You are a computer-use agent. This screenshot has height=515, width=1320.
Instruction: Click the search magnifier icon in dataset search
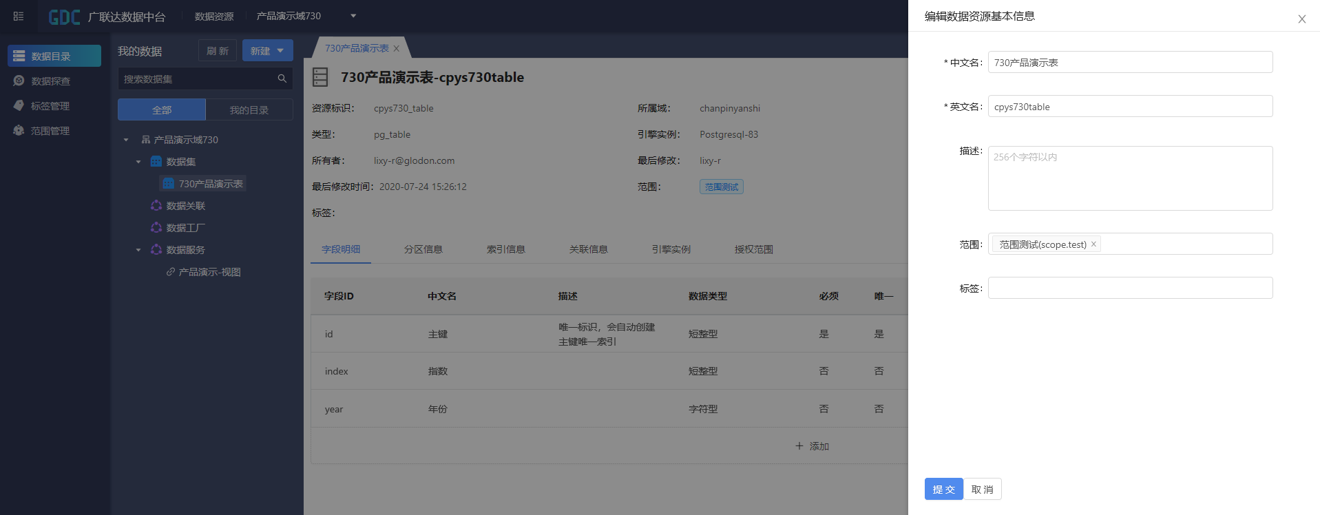[282, 79]
